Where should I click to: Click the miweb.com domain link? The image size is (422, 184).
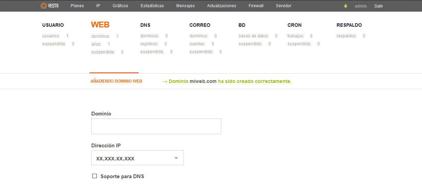[x=203, y=81]
